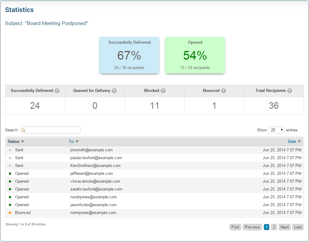The image size is (309, 242).
Task: Click green status dot for jeffbeard row
Action: coord(10,174)
